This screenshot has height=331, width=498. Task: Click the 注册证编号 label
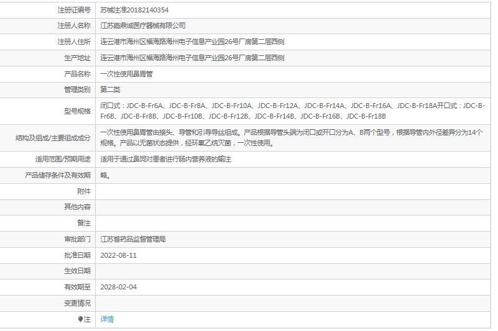coord(74,10)
